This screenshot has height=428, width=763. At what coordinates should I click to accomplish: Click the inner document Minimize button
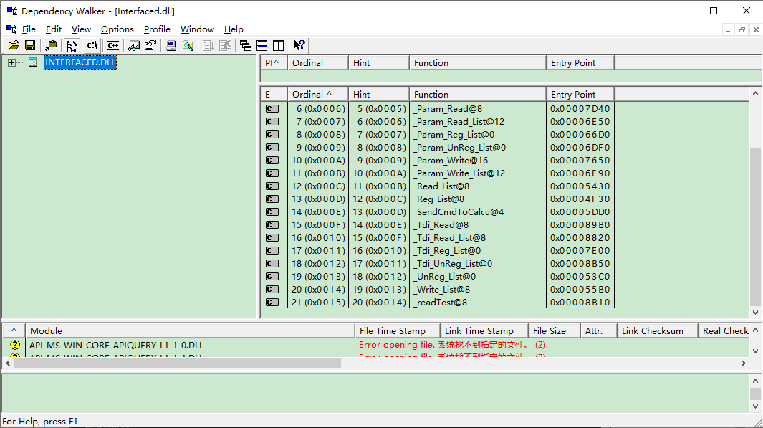click(728, 29)
